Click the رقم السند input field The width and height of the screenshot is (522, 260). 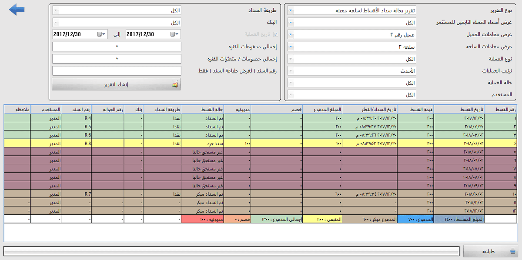(x=117, y=71)
